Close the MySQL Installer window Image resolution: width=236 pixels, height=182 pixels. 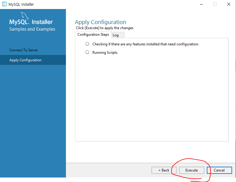pos(229,4)
